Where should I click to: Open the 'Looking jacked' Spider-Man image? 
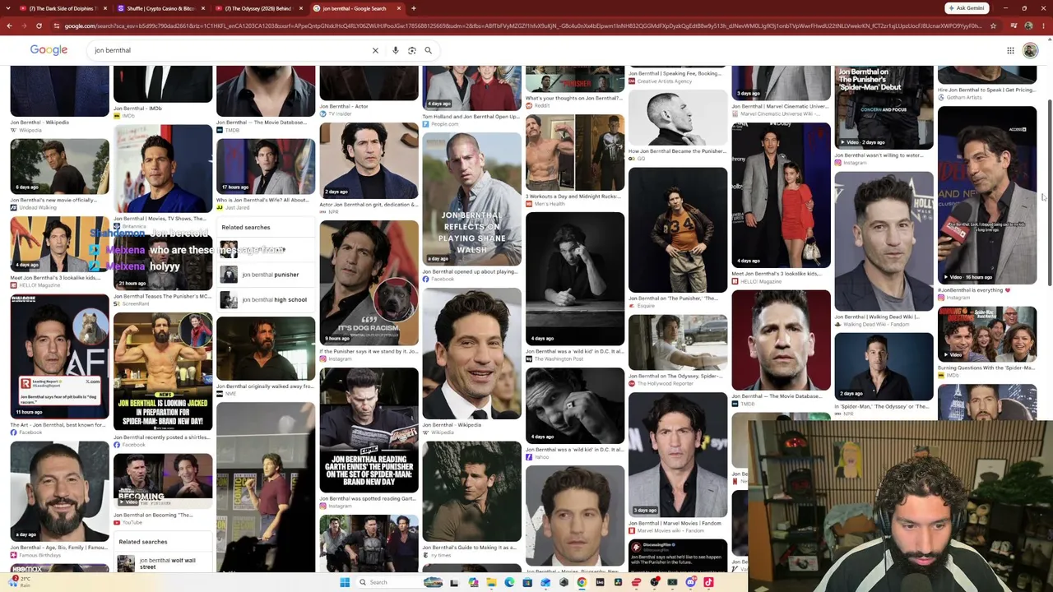(x=163, y=372)
